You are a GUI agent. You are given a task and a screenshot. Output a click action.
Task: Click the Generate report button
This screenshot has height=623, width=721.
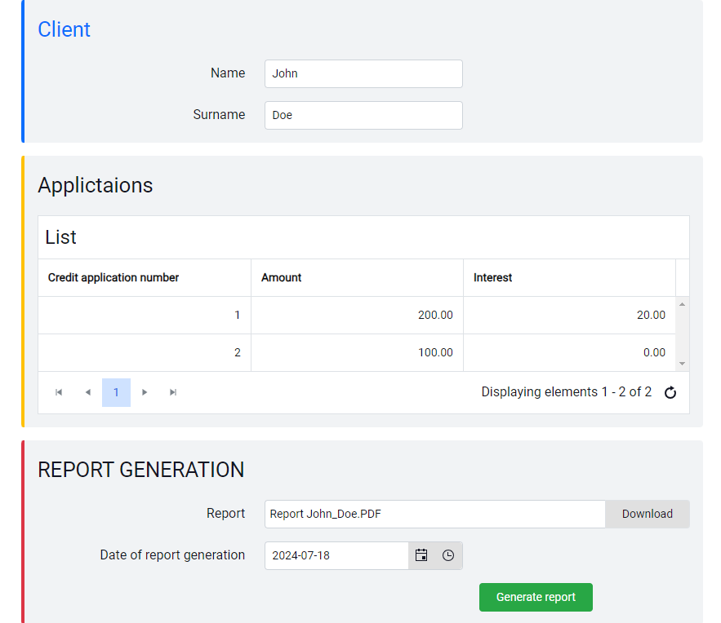[x=536, y=597]
